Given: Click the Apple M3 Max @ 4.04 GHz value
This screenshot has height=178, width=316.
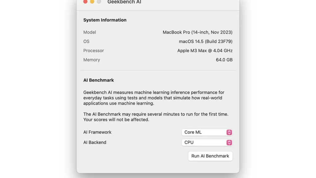Looking at the screenshot, I should [x=205, y=51].
